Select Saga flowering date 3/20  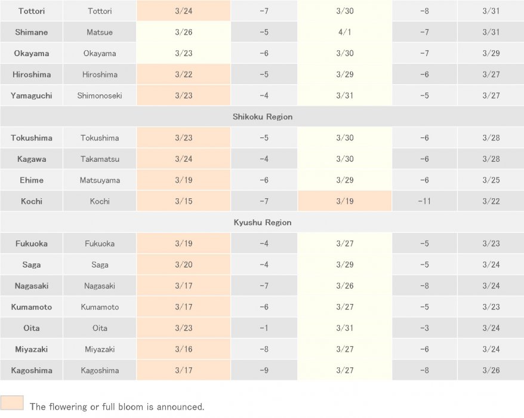coord(183,265)
